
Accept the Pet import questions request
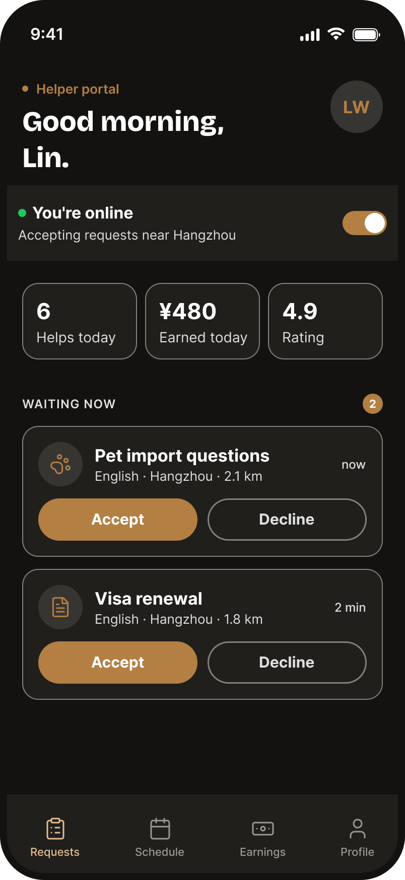pos(118,520)
